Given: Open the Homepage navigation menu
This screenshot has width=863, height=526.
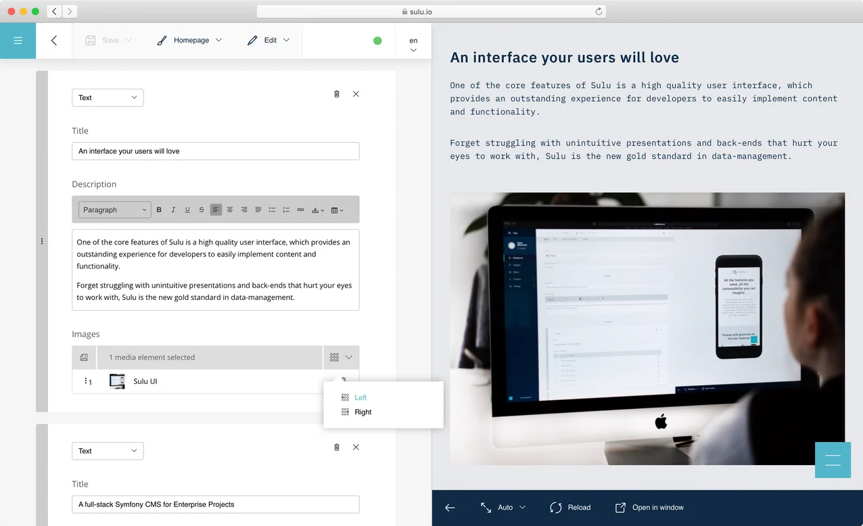Looking at the screenshot, I should pos(190,40).
